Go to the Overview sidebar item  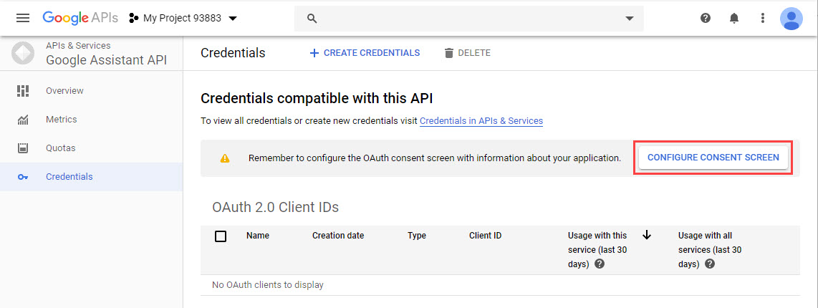point(91,91)
